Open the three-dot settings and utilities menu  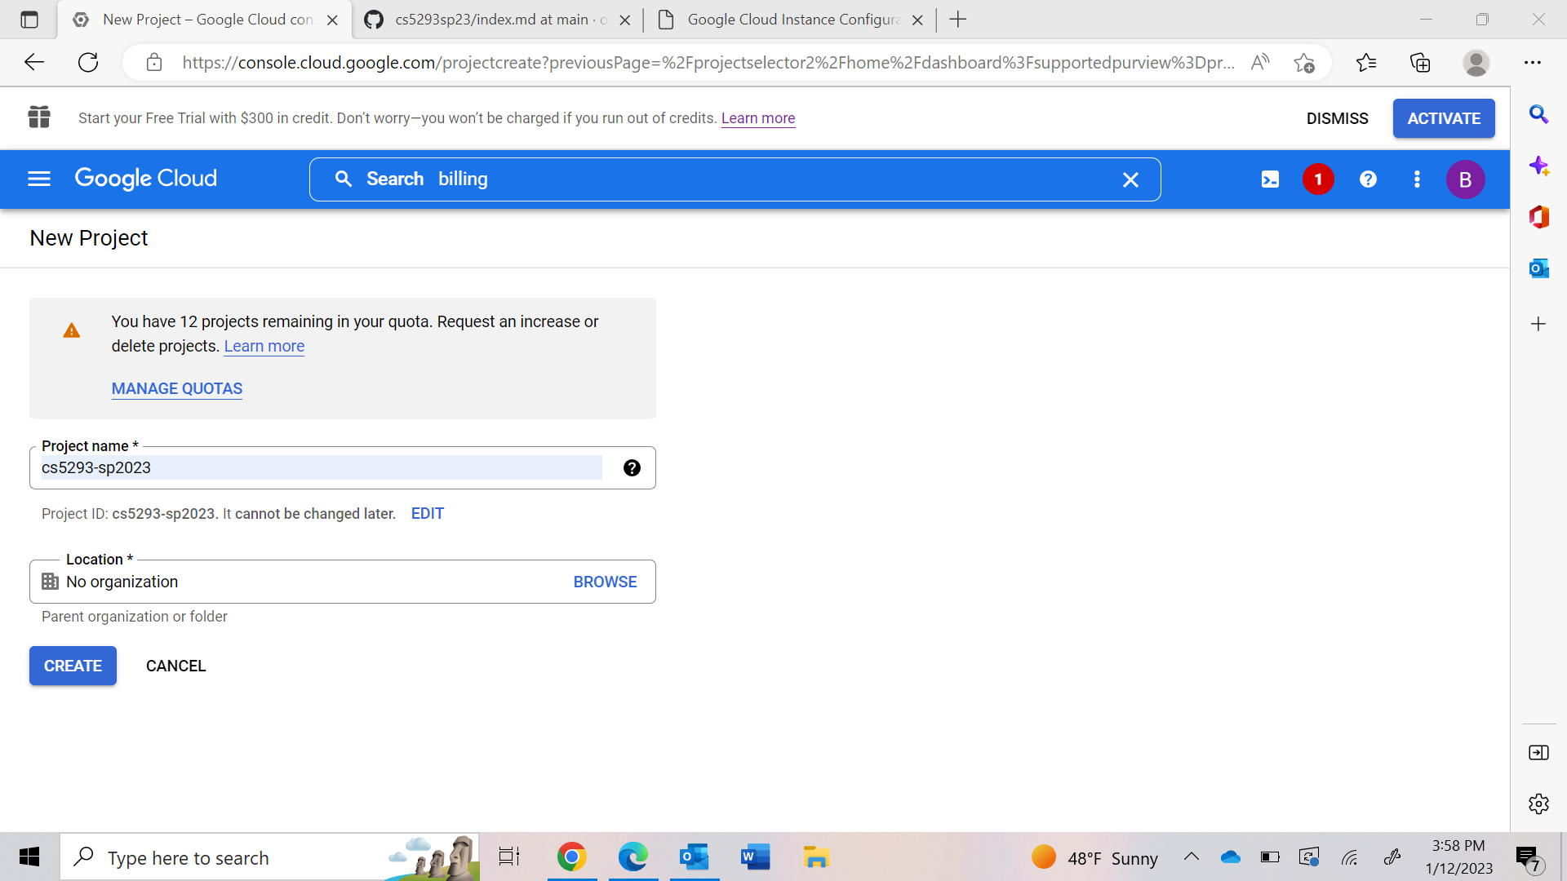click(1417, 179)
